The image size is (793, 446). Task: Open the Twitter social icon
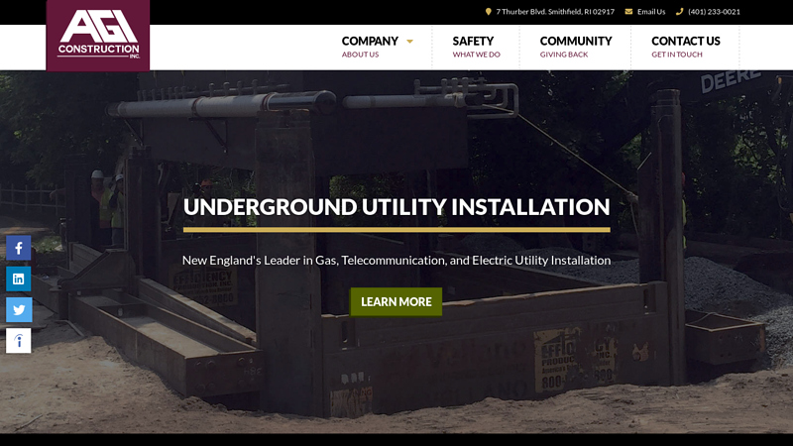(19, 309)
